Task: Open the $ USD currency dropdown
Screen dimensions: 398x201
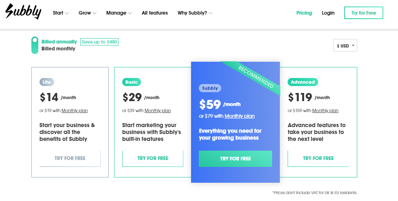Action: [x=345, y=45]
